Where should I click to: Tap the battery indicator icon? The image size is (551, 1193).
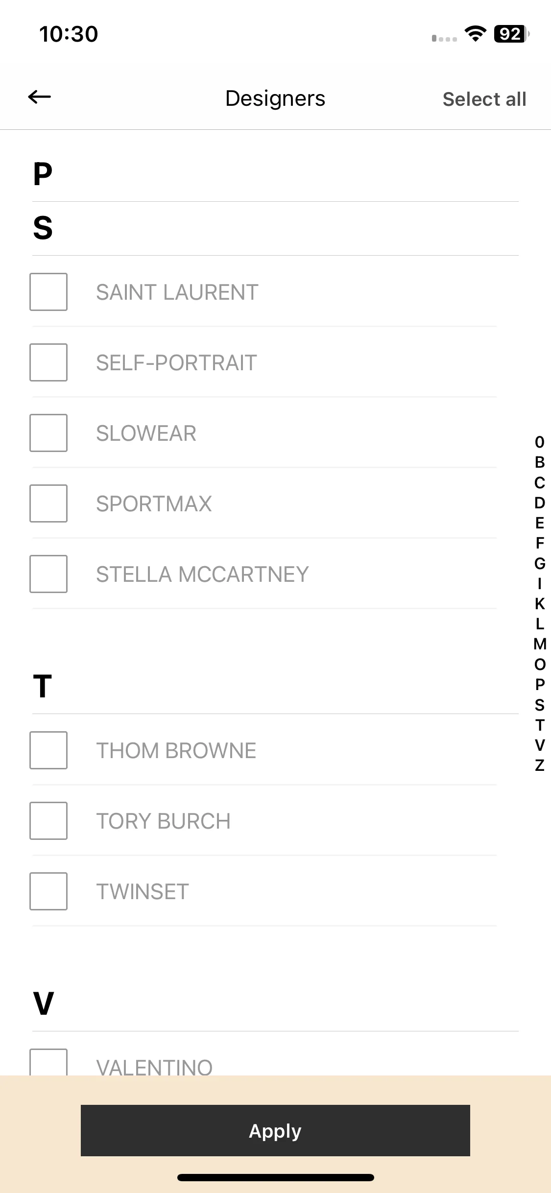coord(512,34)
